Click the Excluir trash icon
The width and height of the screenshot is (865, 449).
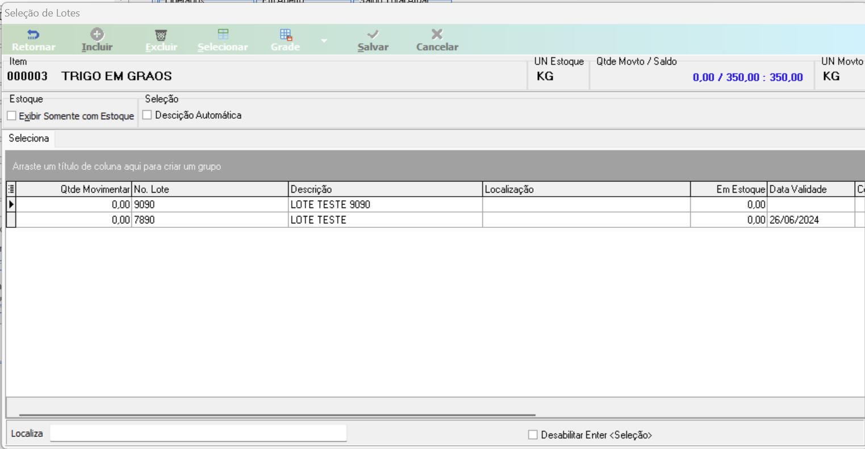[161, 35]
